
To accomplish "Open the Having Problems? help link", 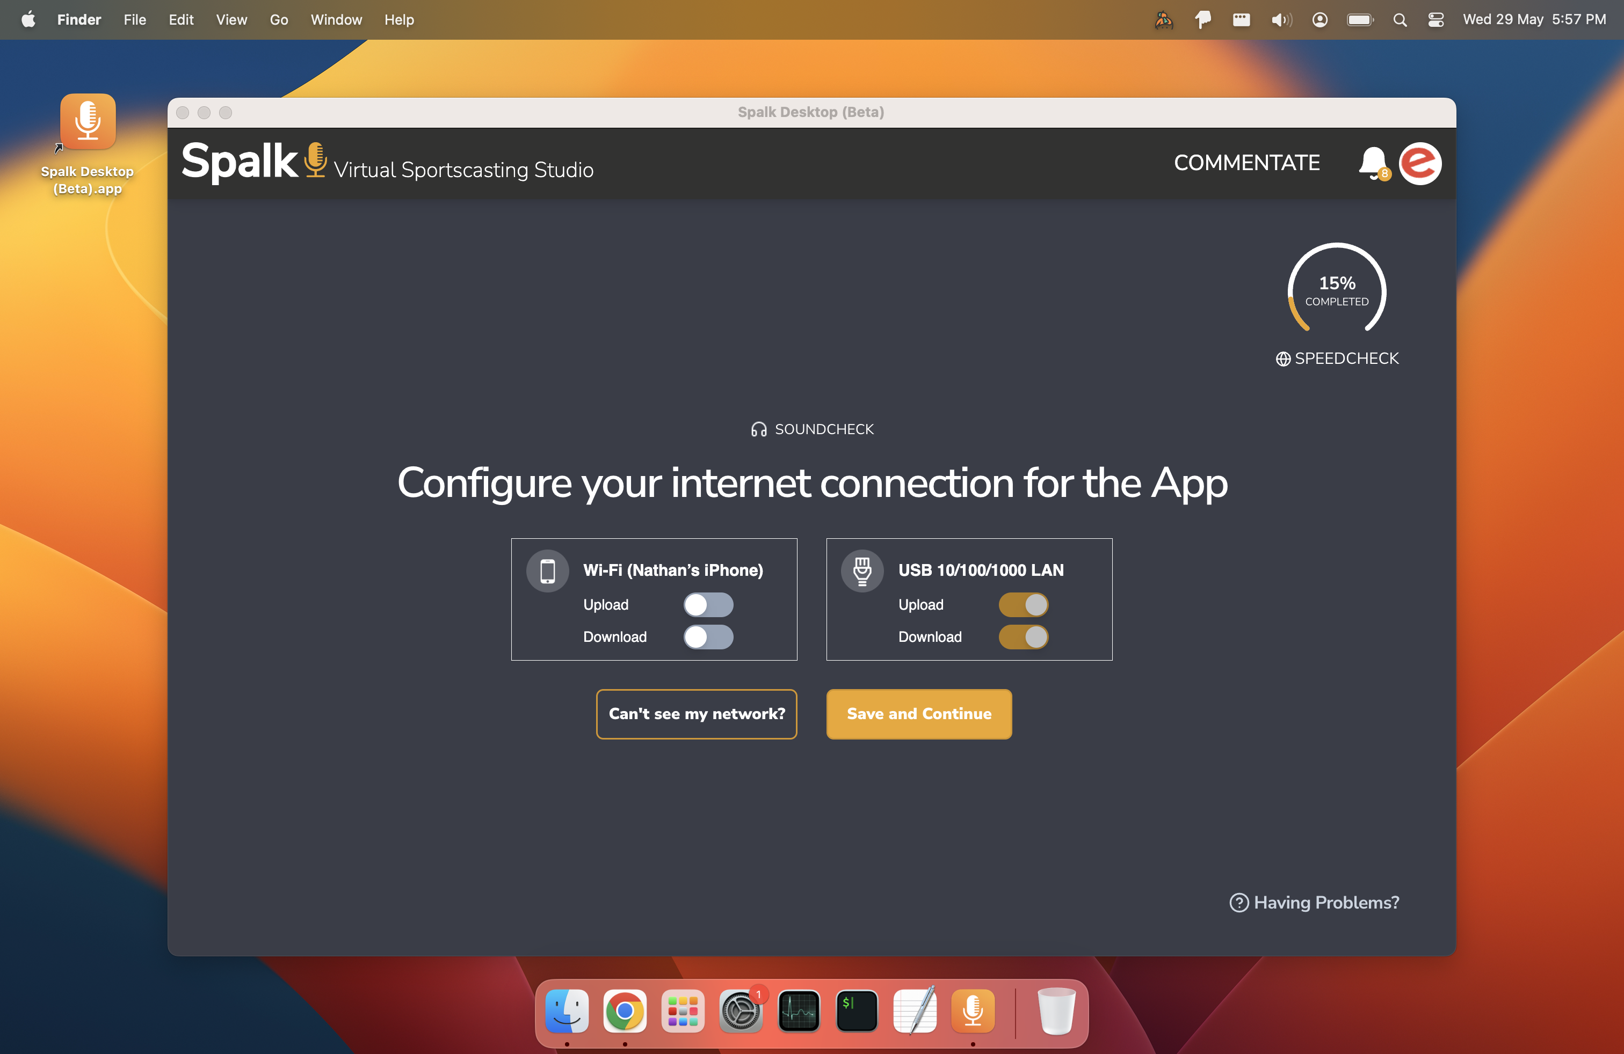I will click(1314, 903).
